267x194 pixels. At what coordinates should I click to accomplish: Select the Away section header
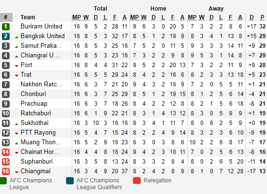tap(216, 9)
